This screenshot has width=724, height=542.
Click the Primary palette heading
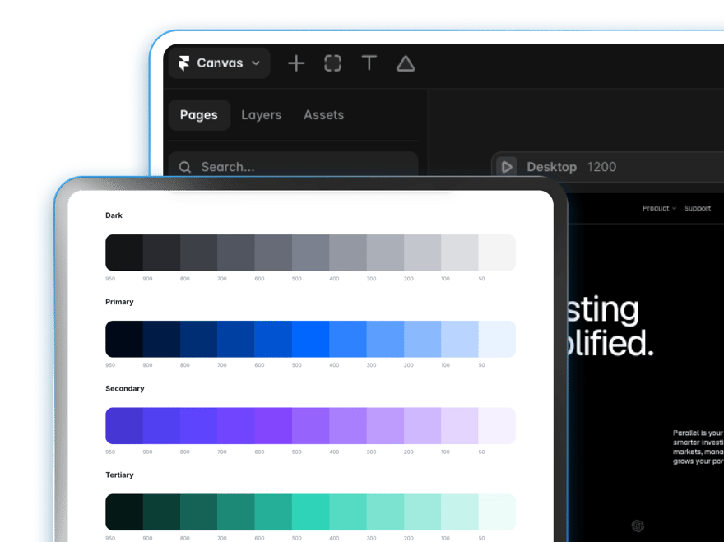(x=119, y=302)
